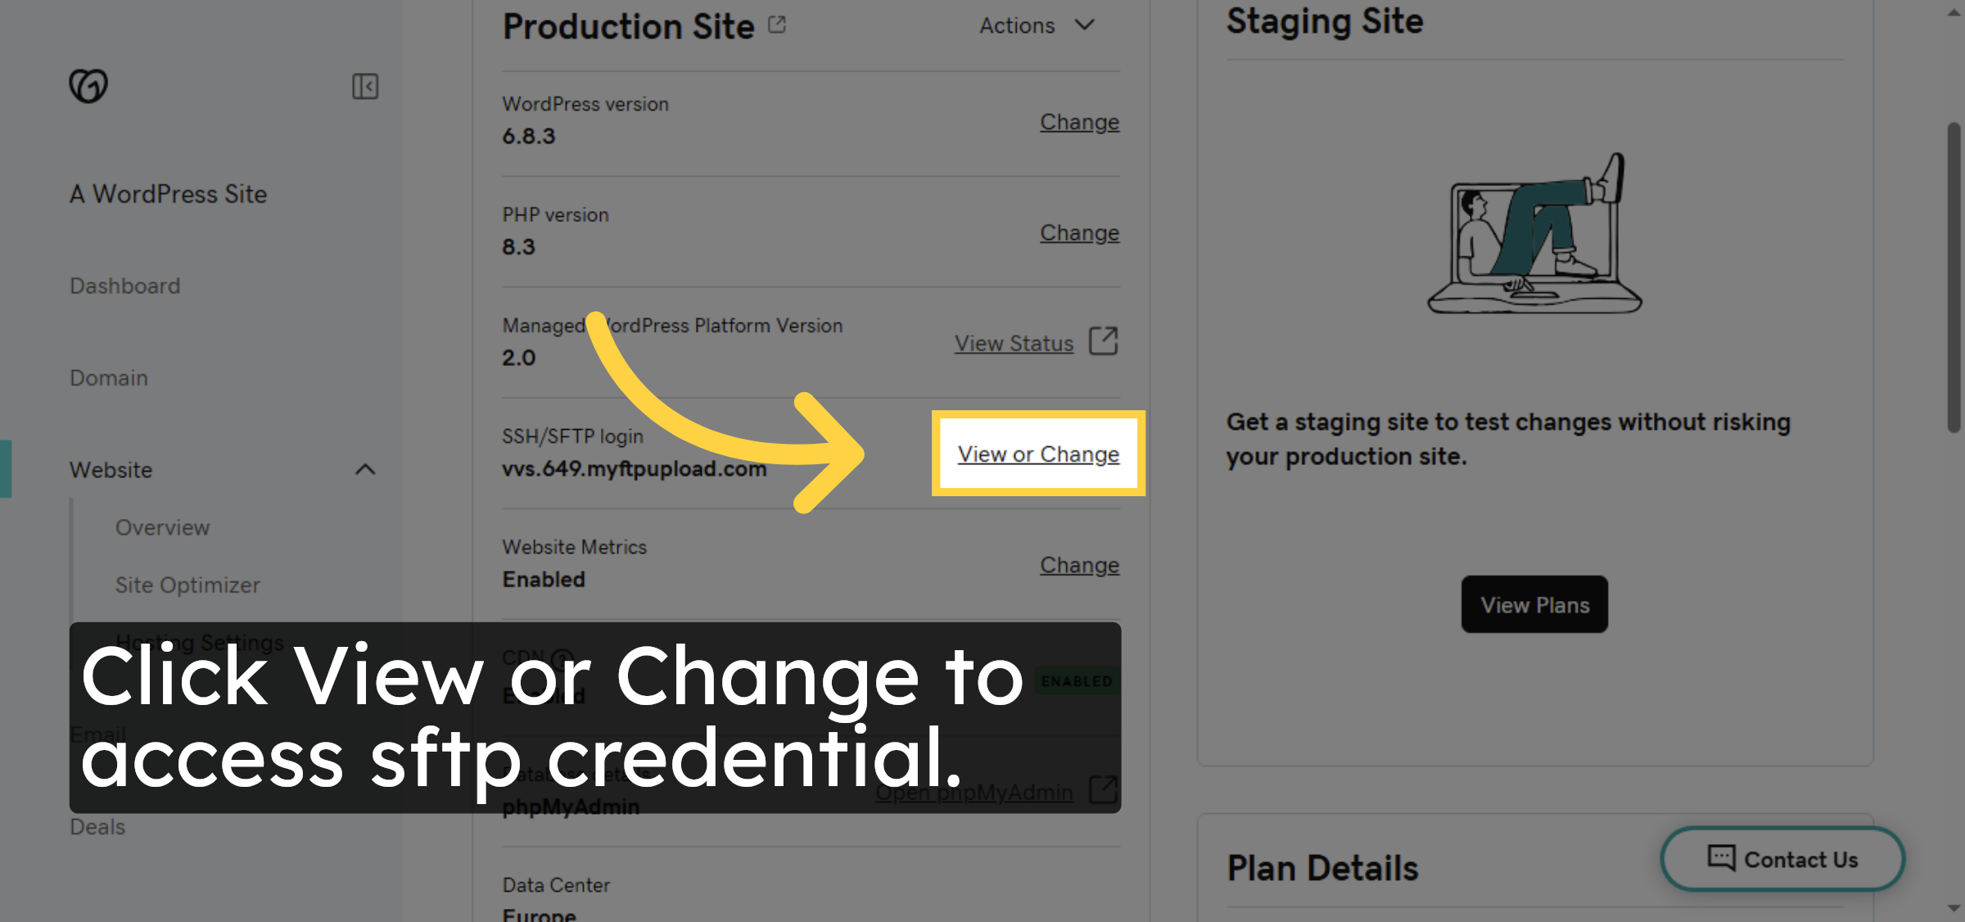The image size is (1965, 922).
Task: Open Production Site via its external link icon
Action: click(776, 24)
